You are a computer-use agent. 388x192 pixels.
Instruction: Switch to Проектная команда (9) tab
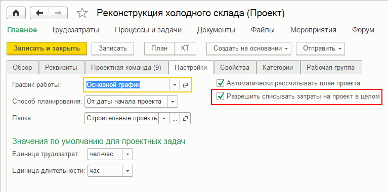(x=126, y=67)
